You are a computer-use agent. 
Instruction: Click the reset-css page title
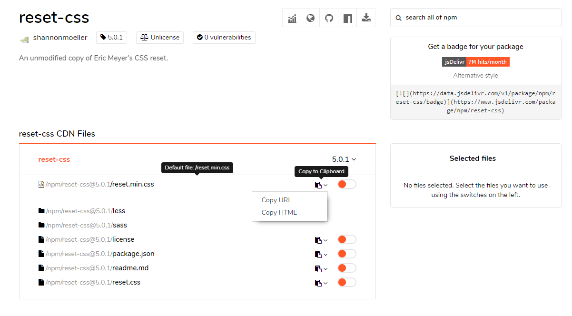click(x=54, y=18)
